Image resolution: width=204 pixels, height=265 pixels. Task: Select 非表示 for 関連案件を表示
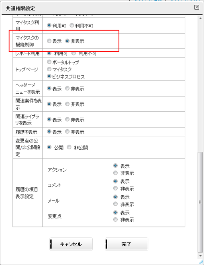tap(67, 104)
